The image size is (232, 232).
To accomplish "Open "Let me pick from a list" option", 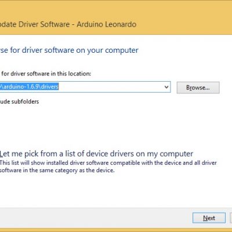I will (96, 154).
